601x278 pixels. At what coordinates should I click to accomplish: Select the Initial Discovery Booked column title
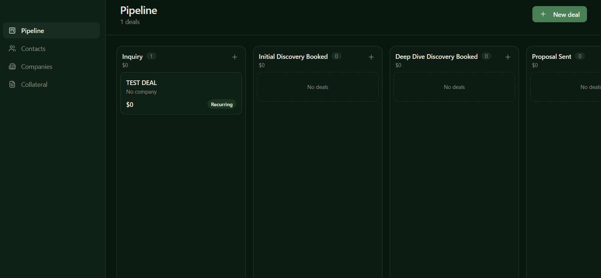click(293, 57)
